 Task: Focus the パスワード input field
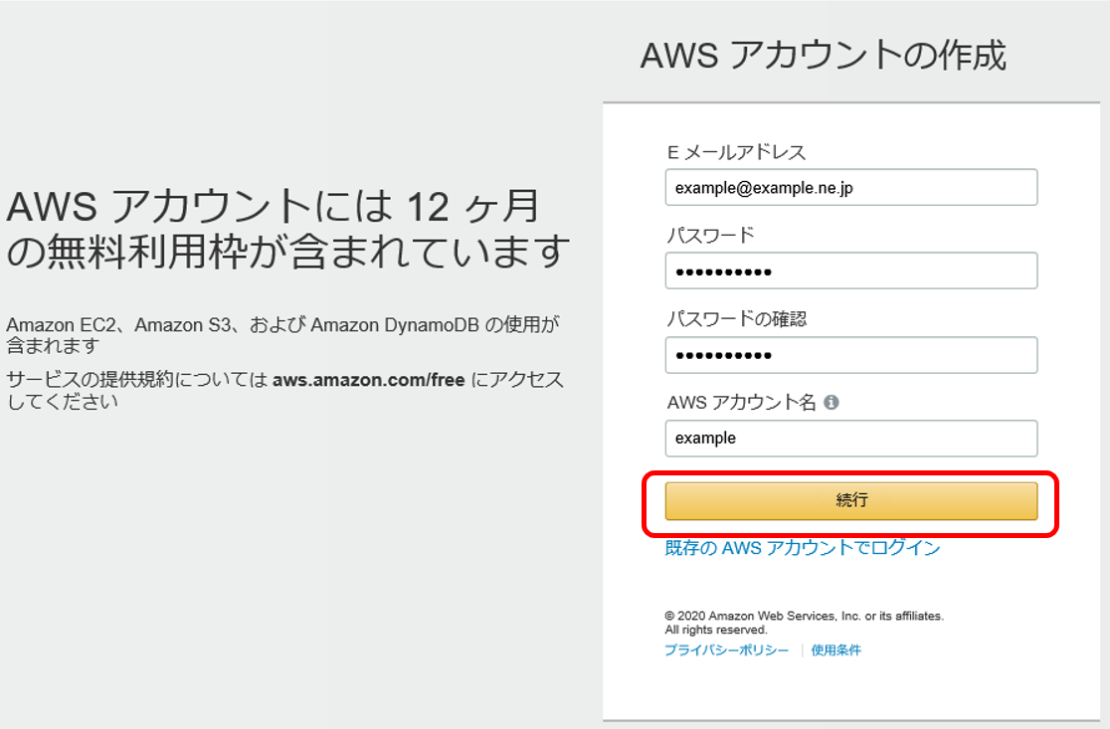[x=851, y=272]
